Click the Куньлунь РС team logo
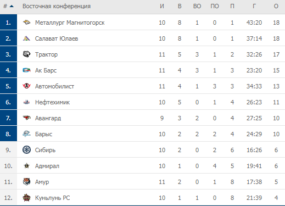This screenshot has height=206, width=285. [x=26, y=198]
